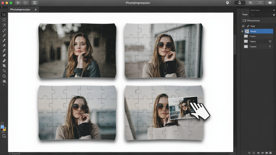
Task: Click the vertical scrollbar beside canvas
Action: (x=235, y=45)
